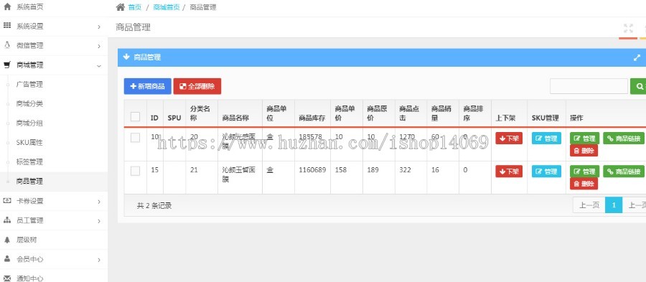Click the 商品库存 column header
The width and height of the screenshot is (646, 282).
pyautogui.click(x=312, y=118)
